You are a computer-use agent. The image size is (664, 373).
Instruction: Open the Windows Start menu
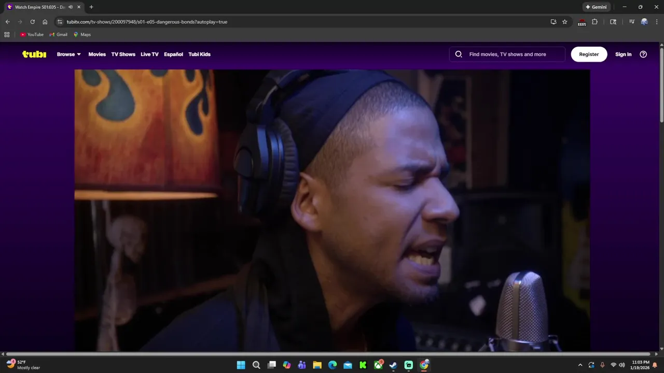point(241,365)
